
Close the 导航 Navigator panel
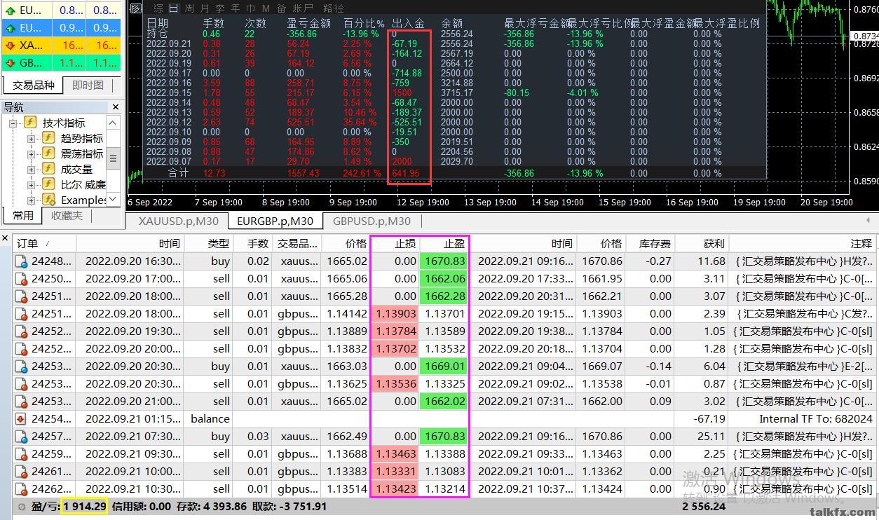tap(115, 107)
